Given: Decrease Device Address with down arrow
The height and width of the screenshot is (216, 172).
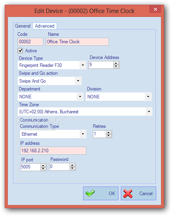Looking at the screenshot, I should 116,66.
